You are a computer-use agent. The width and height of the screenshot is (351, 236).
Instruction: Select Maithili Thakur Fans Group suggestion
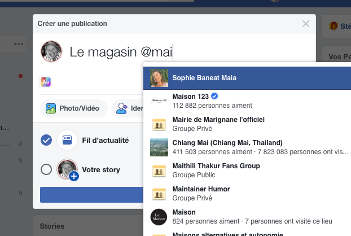pos(247,171)
